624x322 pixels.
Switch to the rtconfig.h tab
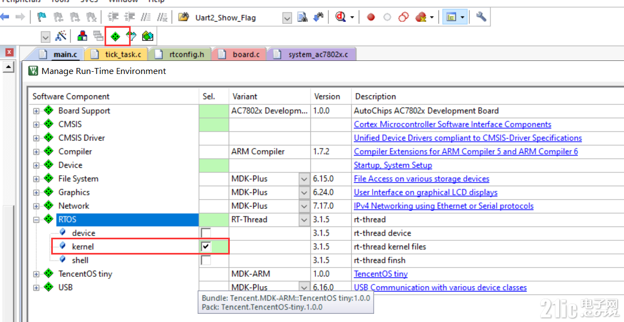coord(181,54)
